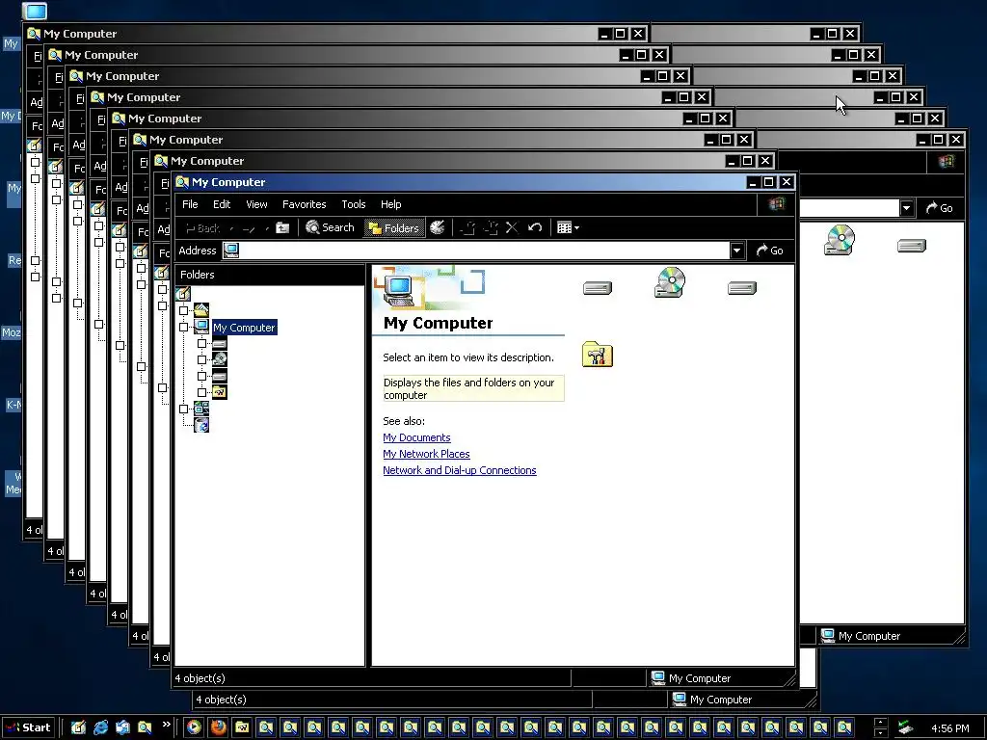Screen dimensions: 987x740
Task: Open the Views button dropdown arrow
Action: [576, 227]
